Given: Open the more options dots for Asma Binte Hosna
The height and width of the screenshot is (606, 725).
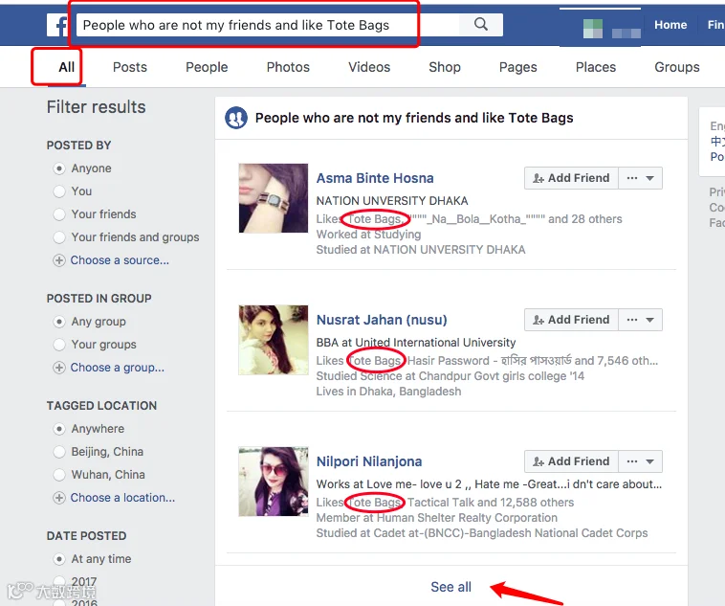Looking at the screenshot, I should pyautogui.click(x=632, y=178).
